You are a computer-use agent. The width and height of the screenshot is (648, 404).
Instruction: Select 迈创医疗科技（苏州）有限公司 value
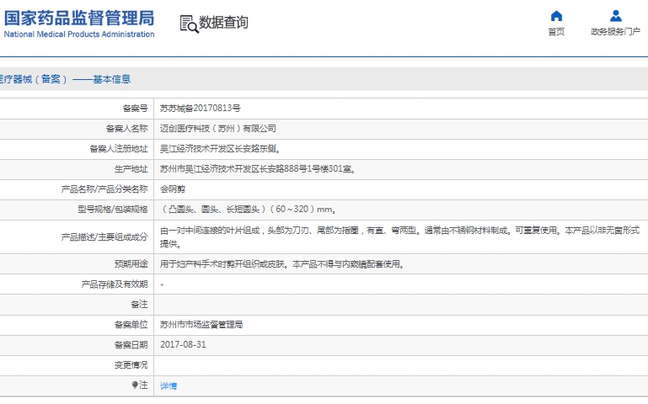[218, 128]
